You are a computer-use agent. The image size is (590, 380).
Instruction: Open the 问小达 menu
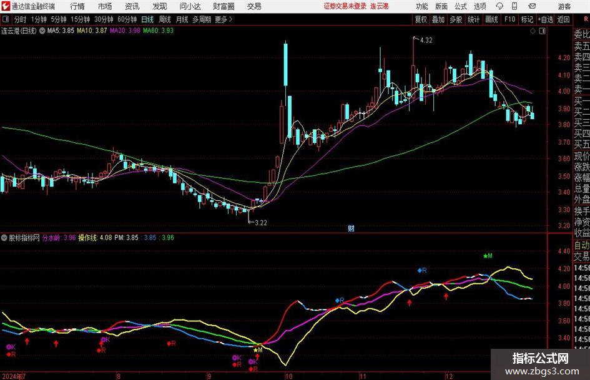click(190, 6)
